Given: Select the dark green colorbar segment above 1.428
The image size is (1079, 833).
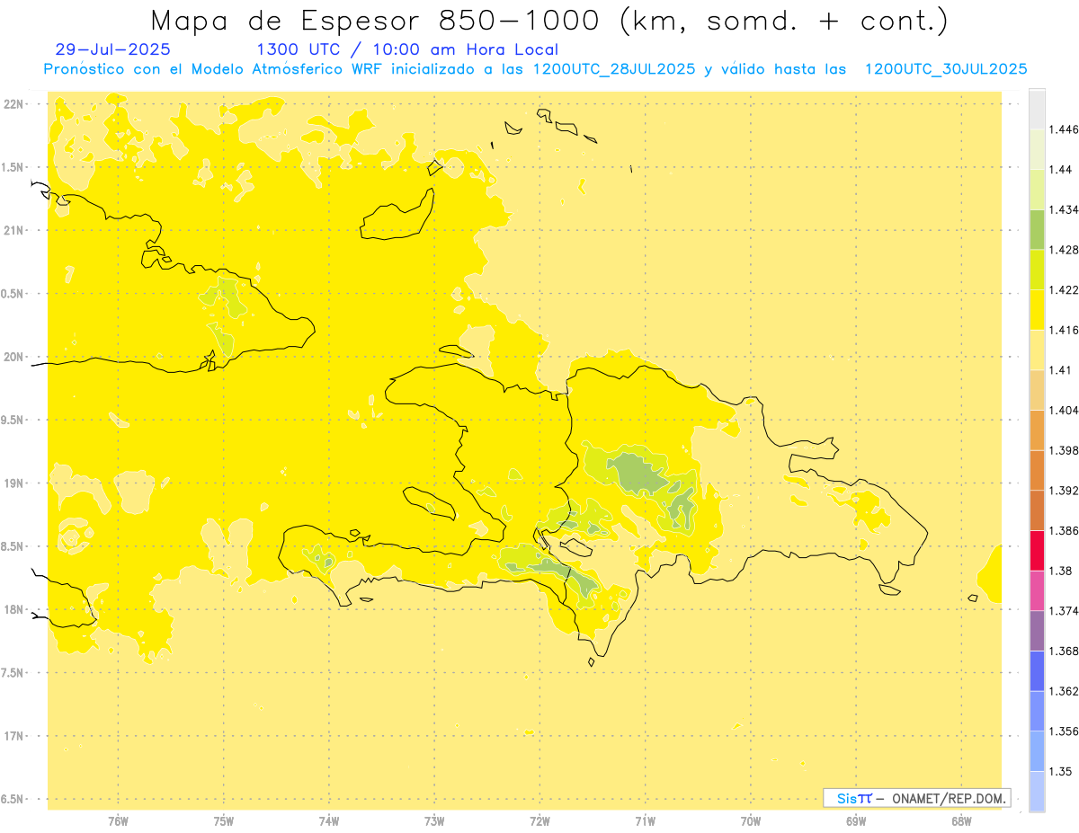Looking at the screenshot, I should point(1037,229).
